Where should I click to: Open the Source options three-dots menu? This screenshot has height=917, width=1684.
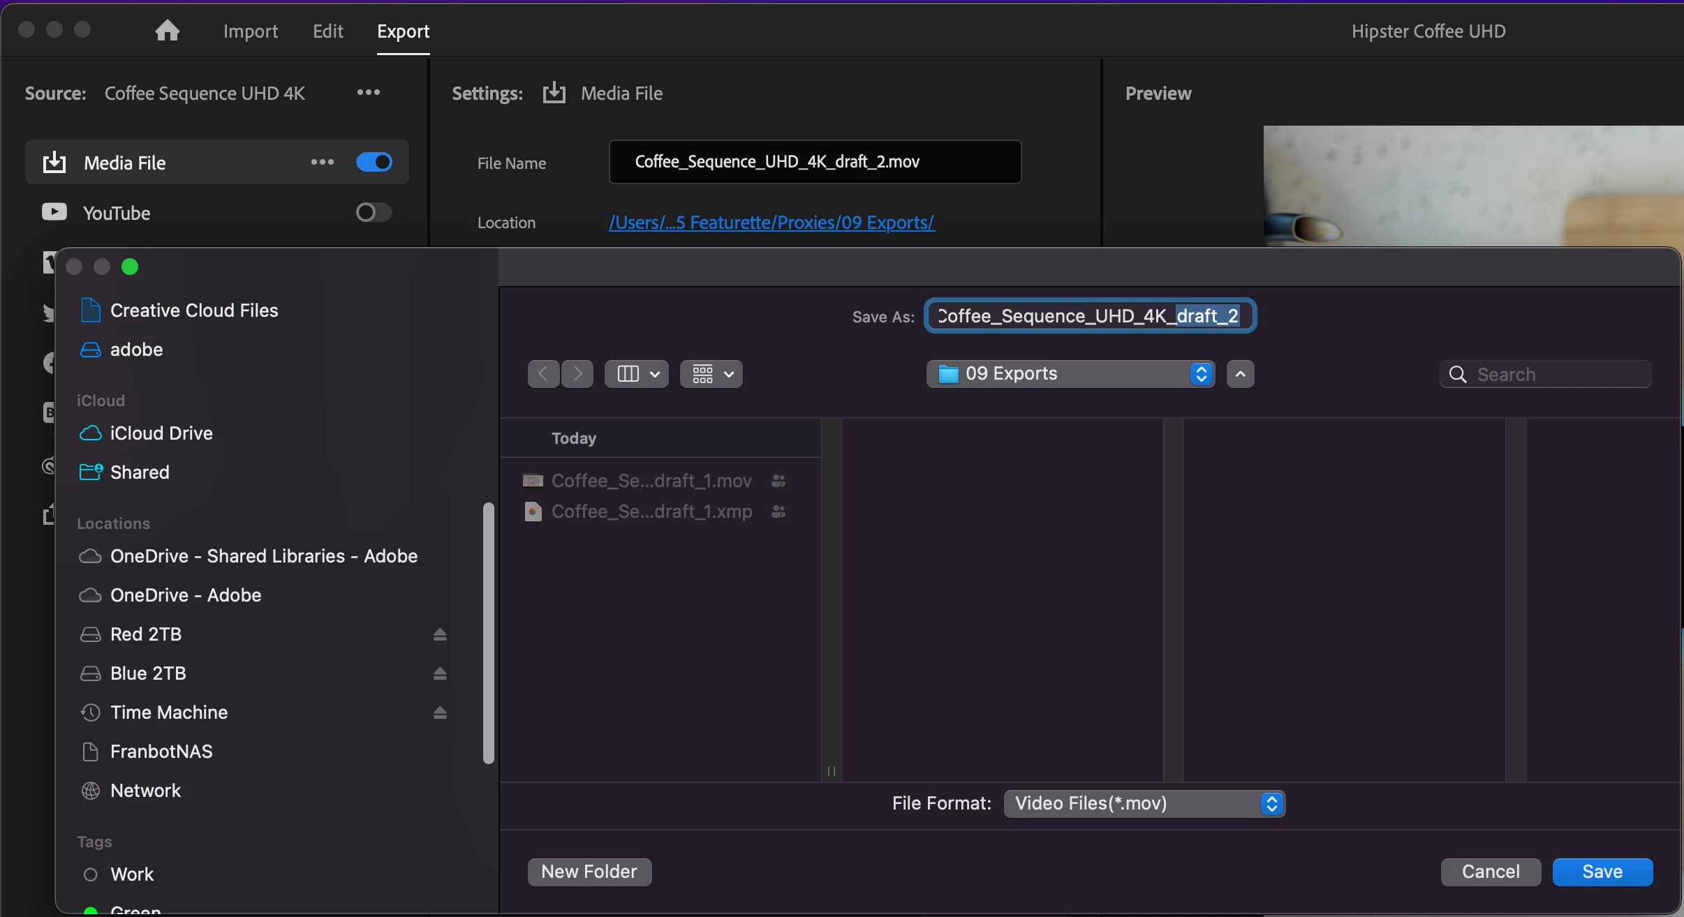pyautogui.click(x=368, y=92)
